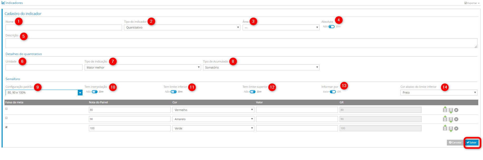Expand the Configuração padrão combo box
This screenshot has width=483, height=160.
[x=80, y=93]
